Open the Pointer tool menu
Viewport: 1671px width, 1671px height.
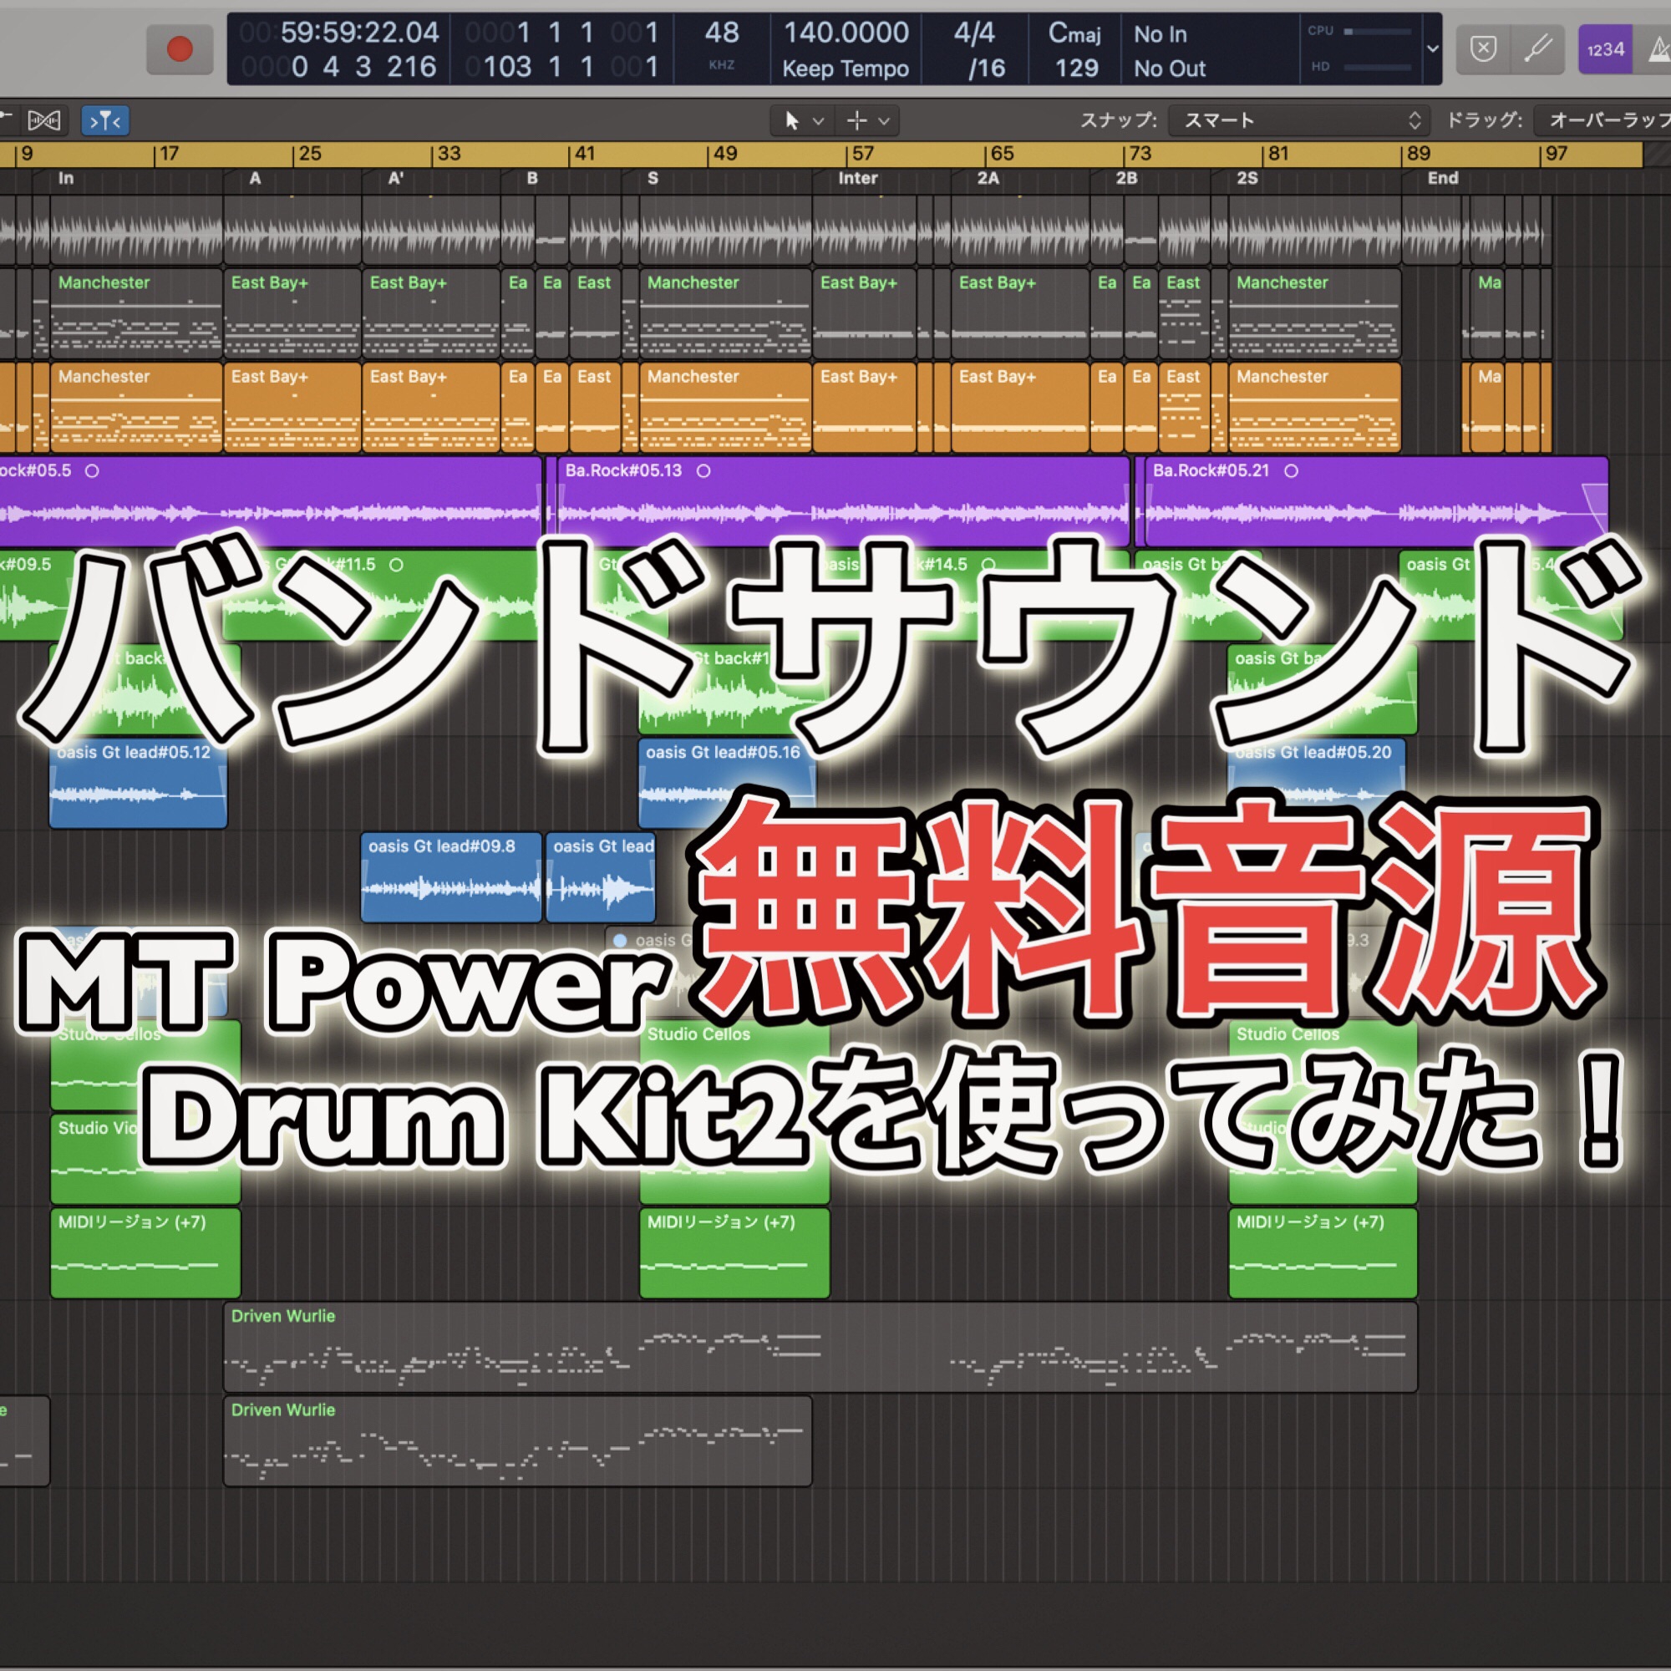pos(803,120)
